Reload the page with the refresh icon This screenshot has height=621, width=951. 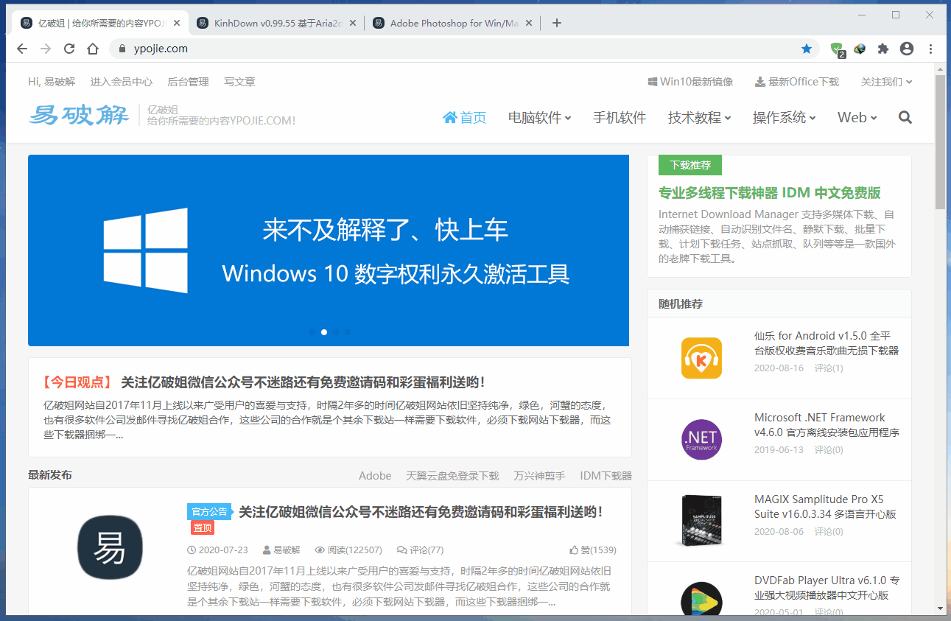pos(69,49)
